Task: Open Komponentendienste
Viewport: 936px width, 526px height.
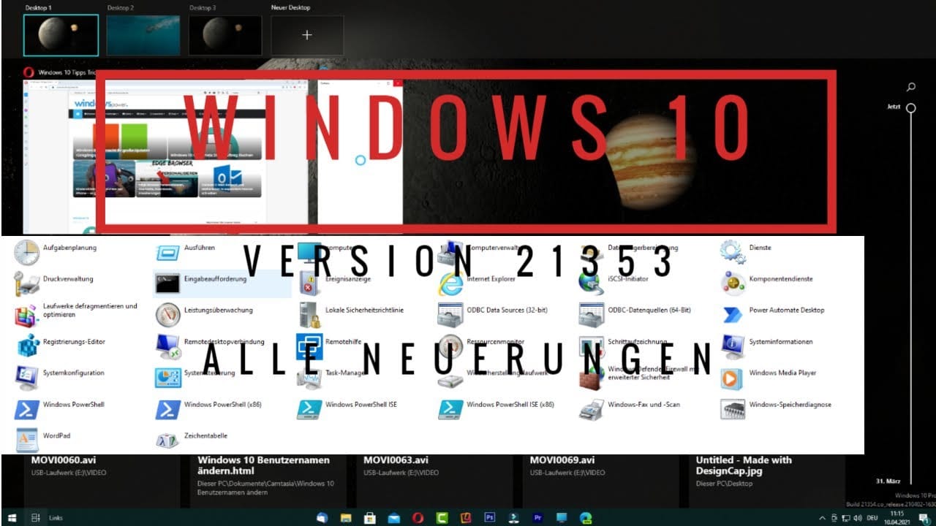Action: click(x=767, y=282)
